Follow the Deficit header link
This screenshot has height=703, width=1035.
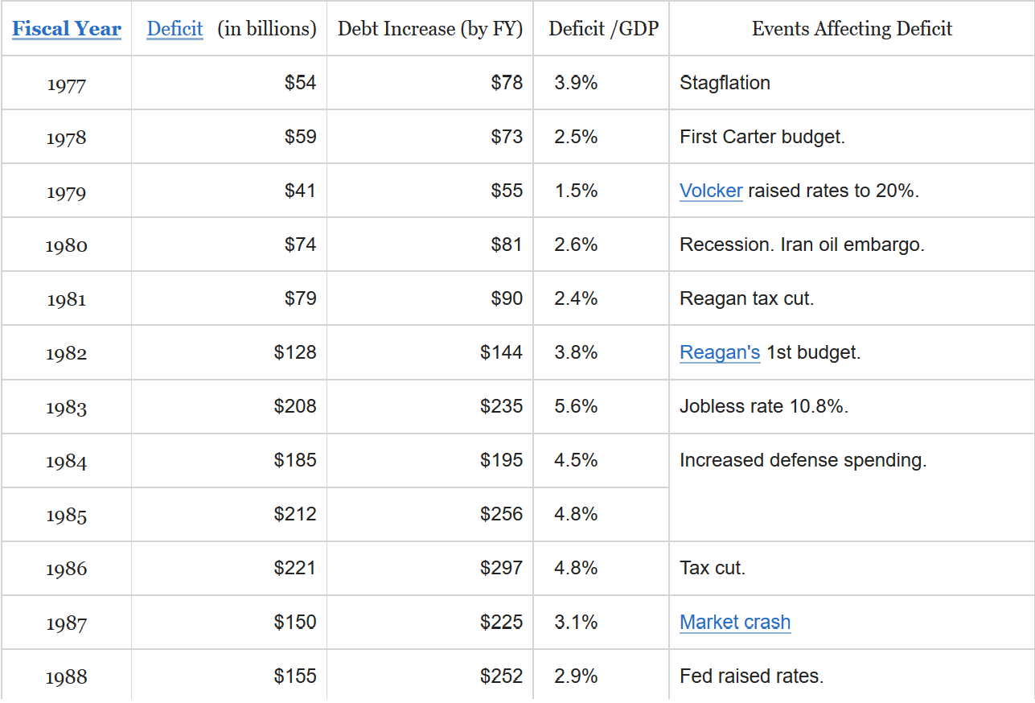[175, 29]
